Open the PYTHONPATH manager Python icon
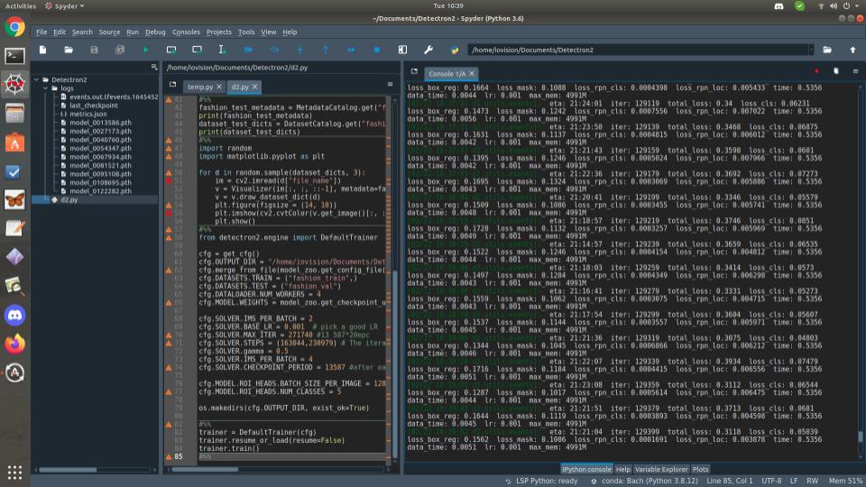The width and height of the screenshot is (866, 487). (454, 50)
